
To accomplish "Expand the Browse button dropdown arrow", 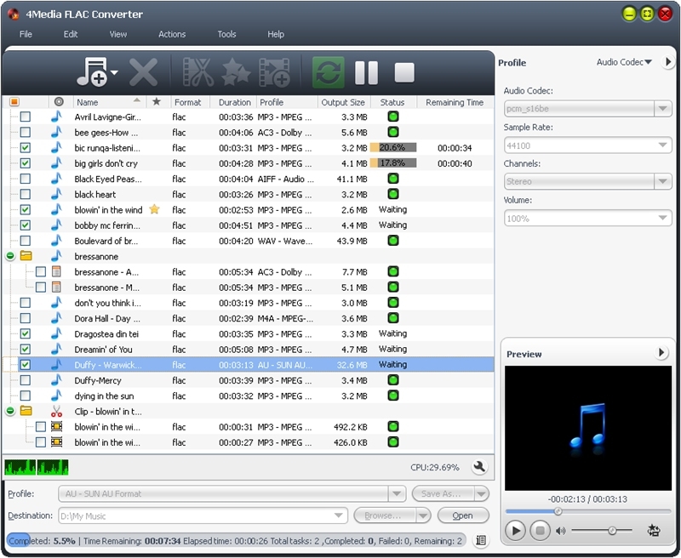I will coord(423,515).
